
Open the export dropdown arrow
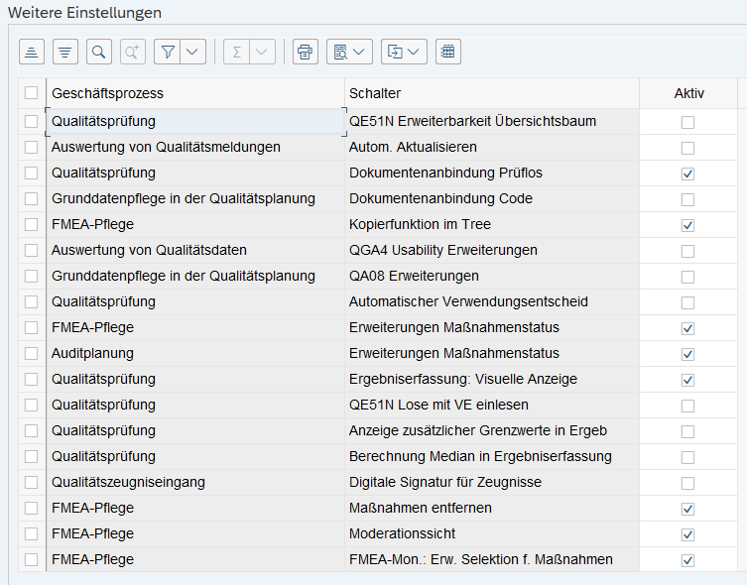click(x=415, y=52)
